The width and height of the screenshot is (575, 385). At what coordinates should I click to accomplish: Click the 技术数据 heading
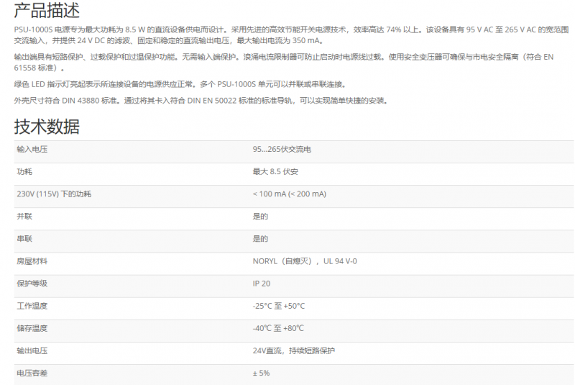point(47,127)
